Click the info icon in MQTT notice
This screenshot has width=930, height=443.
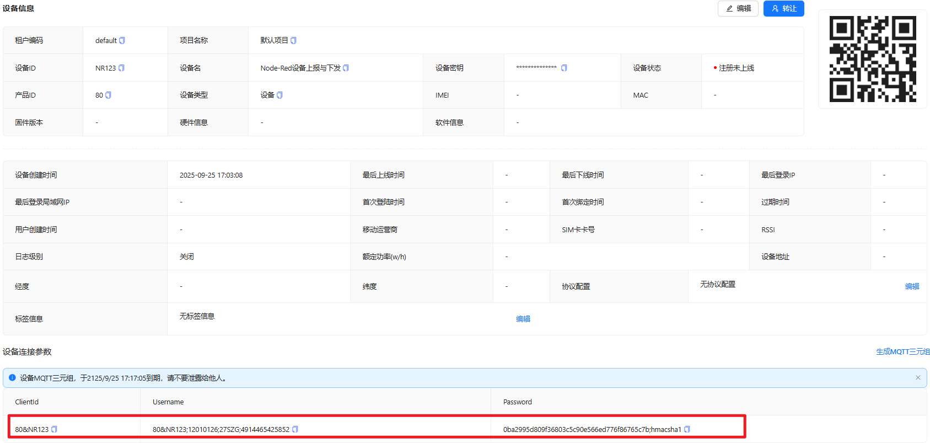point(12,378)
